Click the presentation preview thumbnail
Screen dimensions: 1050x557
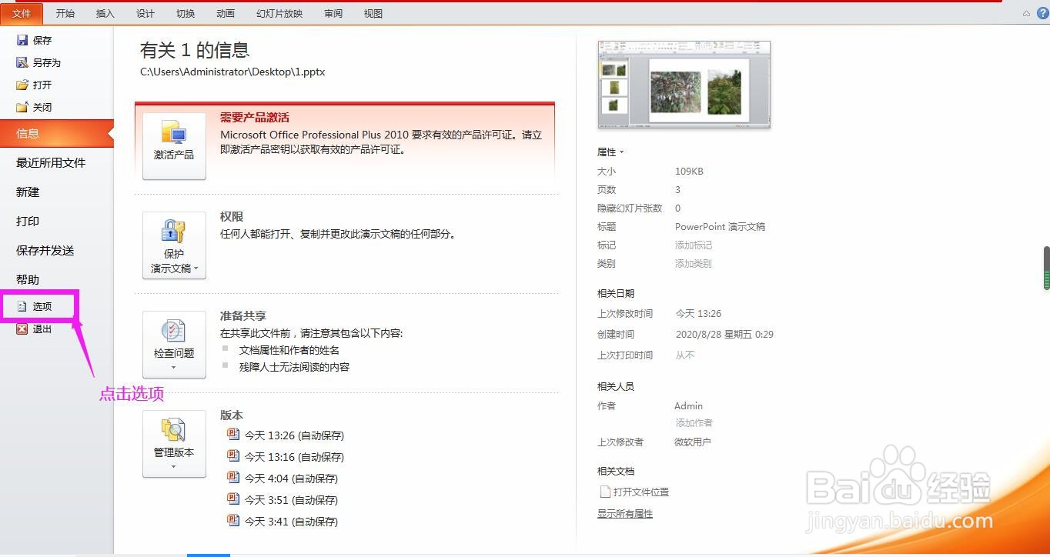click(x=684, y=85)
